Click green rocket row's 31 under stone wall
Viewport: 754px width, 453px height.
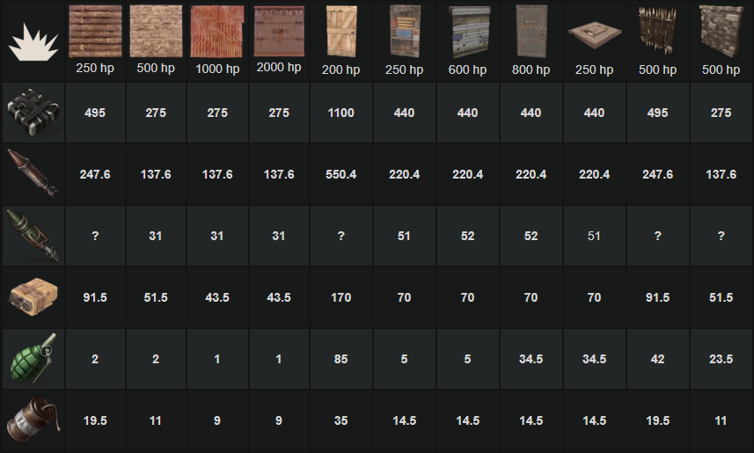click(156, 236)
